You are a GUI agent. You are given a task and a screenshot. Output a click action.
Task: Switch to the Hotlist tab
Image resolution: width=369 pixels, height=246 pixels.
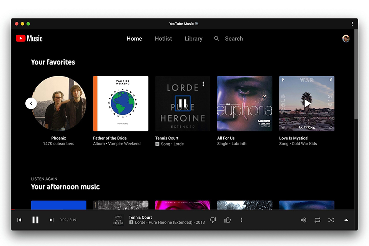click(163, 38)
